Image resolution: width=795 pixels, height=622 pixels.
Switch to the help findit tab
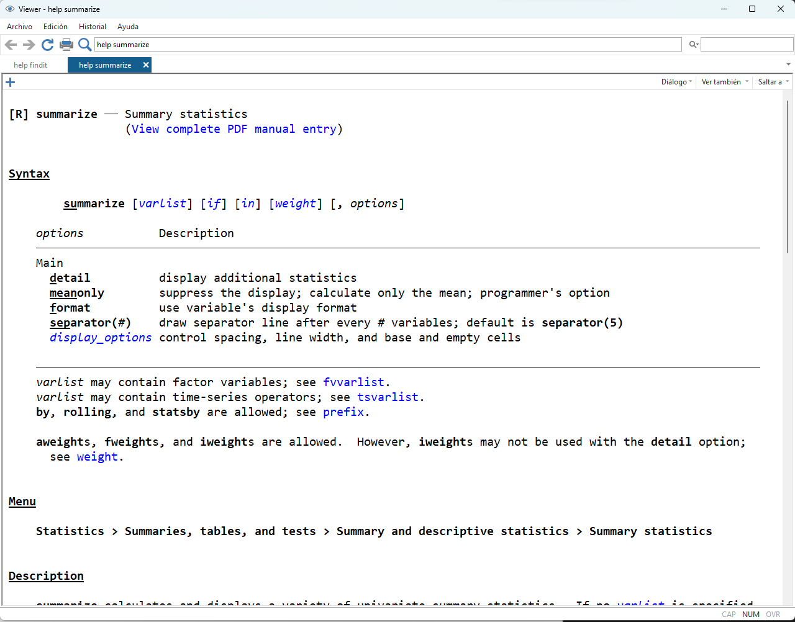coord(30,65)
